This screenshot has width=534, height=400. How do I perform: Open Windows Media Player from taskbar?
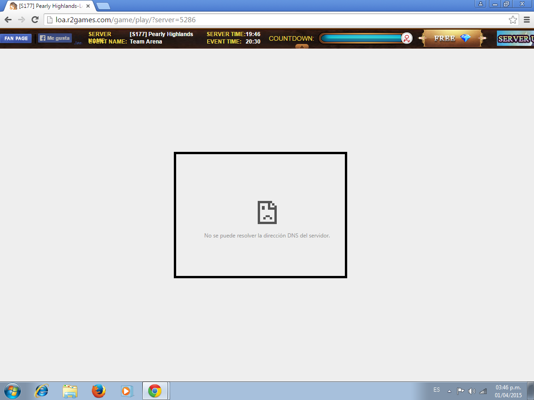126,391
